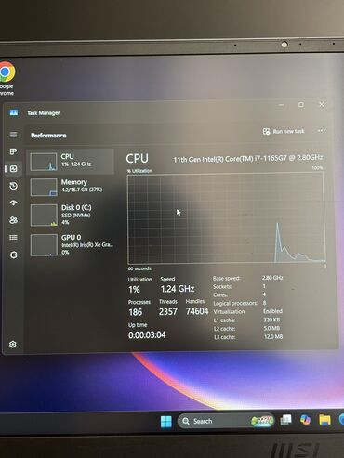This screenshot has height=458, width=344.
Task: Open App history icon in sidebar
Action: 13,186
